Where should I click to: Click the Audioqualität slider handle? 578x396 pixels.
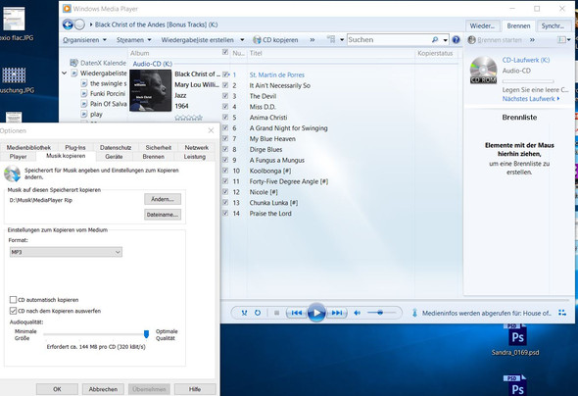pyautogui.click(x=146, y=334)
